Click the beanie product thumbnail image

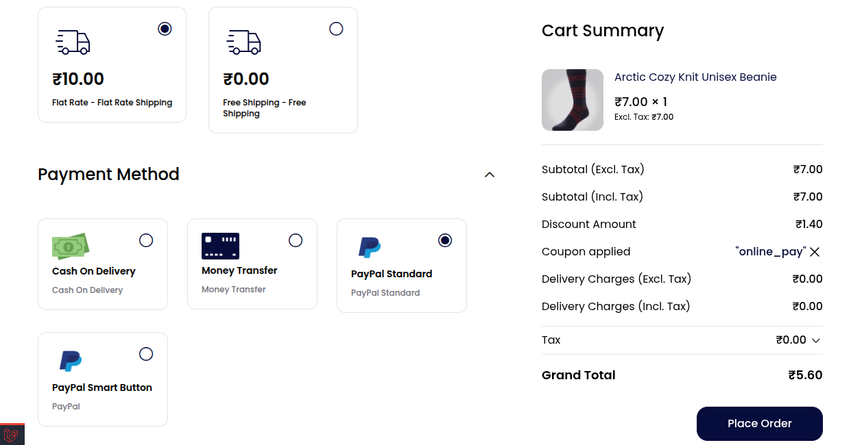tap(573, 100)
